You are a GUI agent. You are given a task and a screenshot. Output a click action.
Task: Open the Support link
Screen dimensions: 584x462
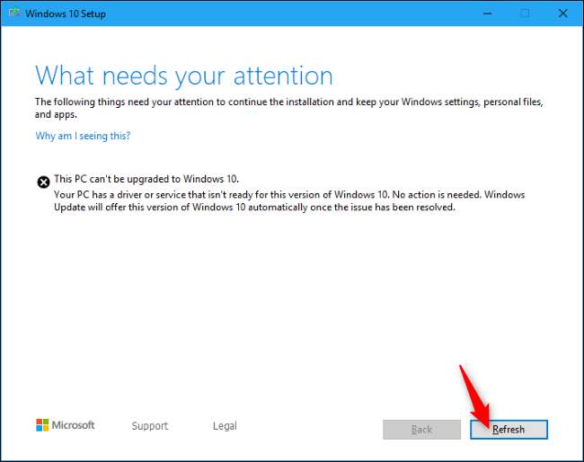[150, 426]
